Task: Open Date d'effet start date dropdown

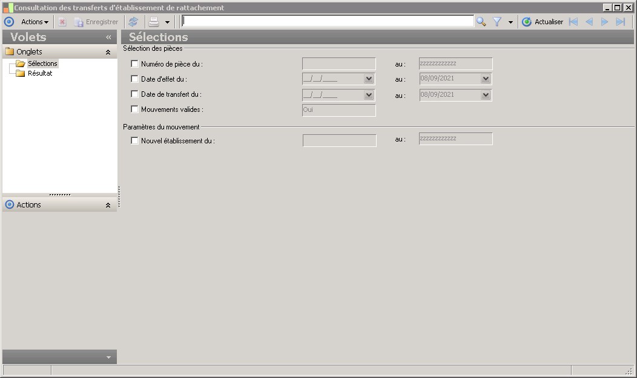Action: point(369,79)
